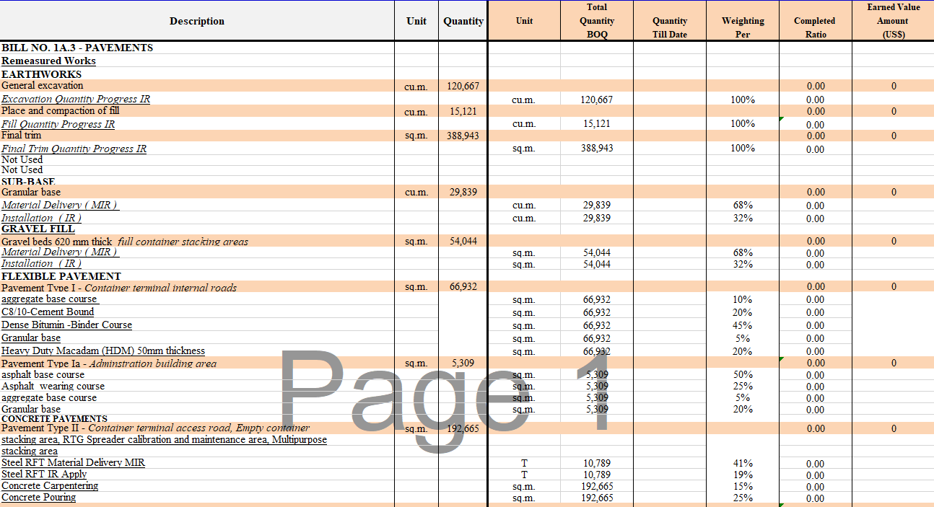Select the Final trim row label
934x507 pixels.
[x=22, y=135]
